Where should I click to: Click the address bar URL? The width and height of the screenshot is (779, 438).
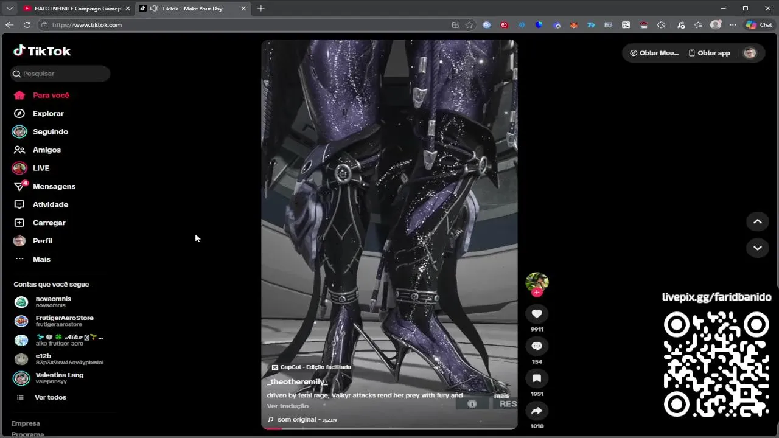pos(87,25)
